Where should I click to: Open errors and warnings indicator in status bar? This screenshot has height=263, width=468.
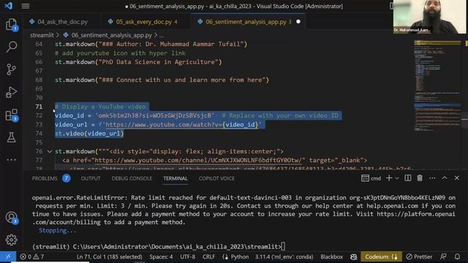tap(32, 256)
